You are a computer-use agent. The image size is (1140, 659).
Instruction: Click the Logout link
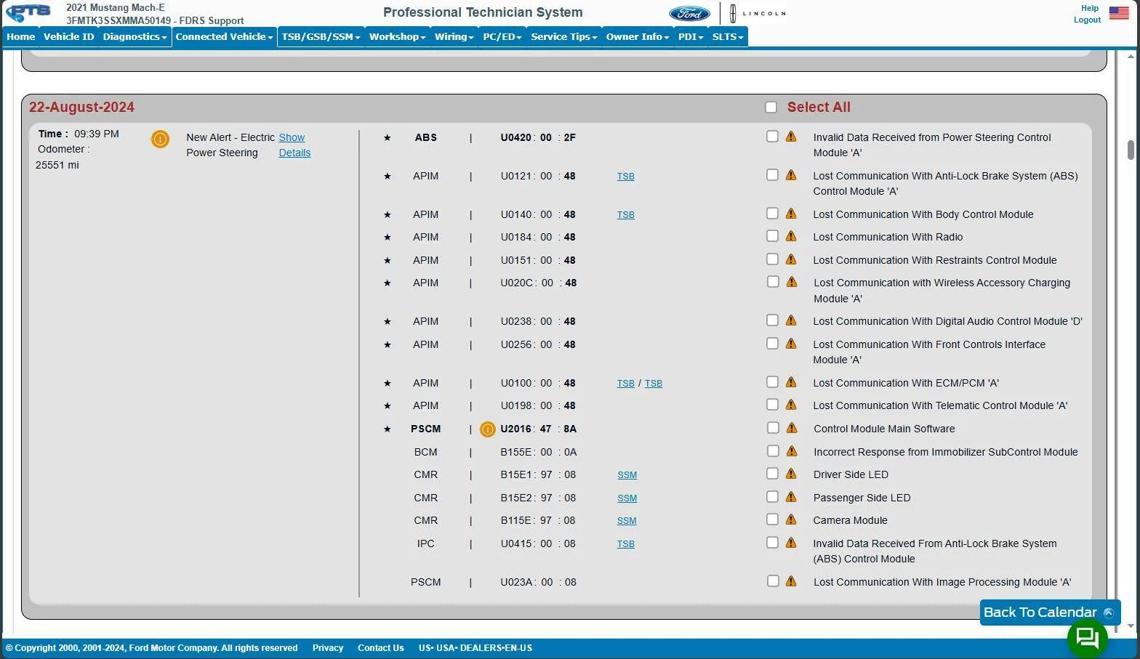tap(1087, 20)
